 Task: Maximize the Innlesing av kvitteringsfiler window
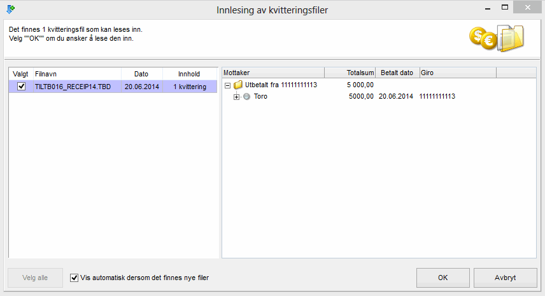[x=504, y=7]
